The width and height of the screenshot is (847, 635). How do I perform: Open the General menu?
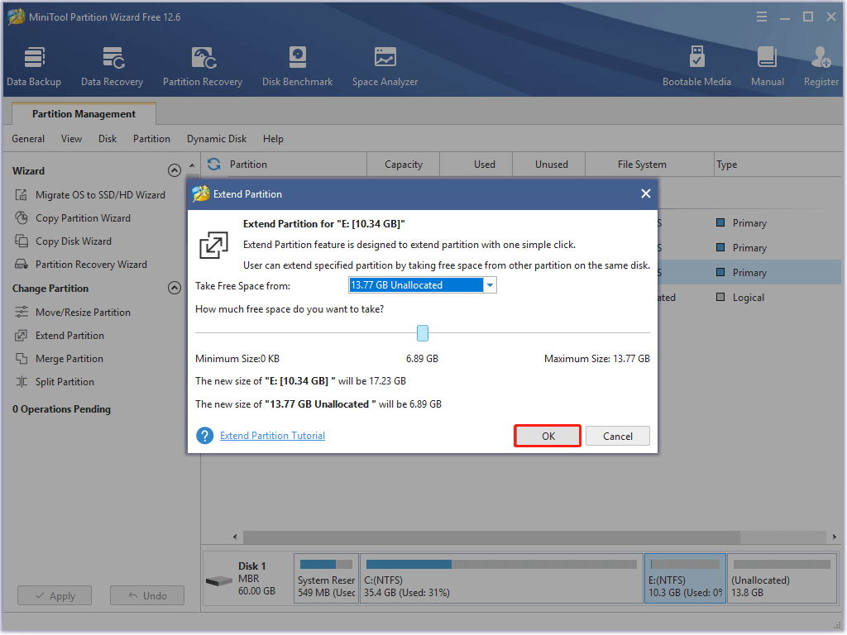coord(28,139)
